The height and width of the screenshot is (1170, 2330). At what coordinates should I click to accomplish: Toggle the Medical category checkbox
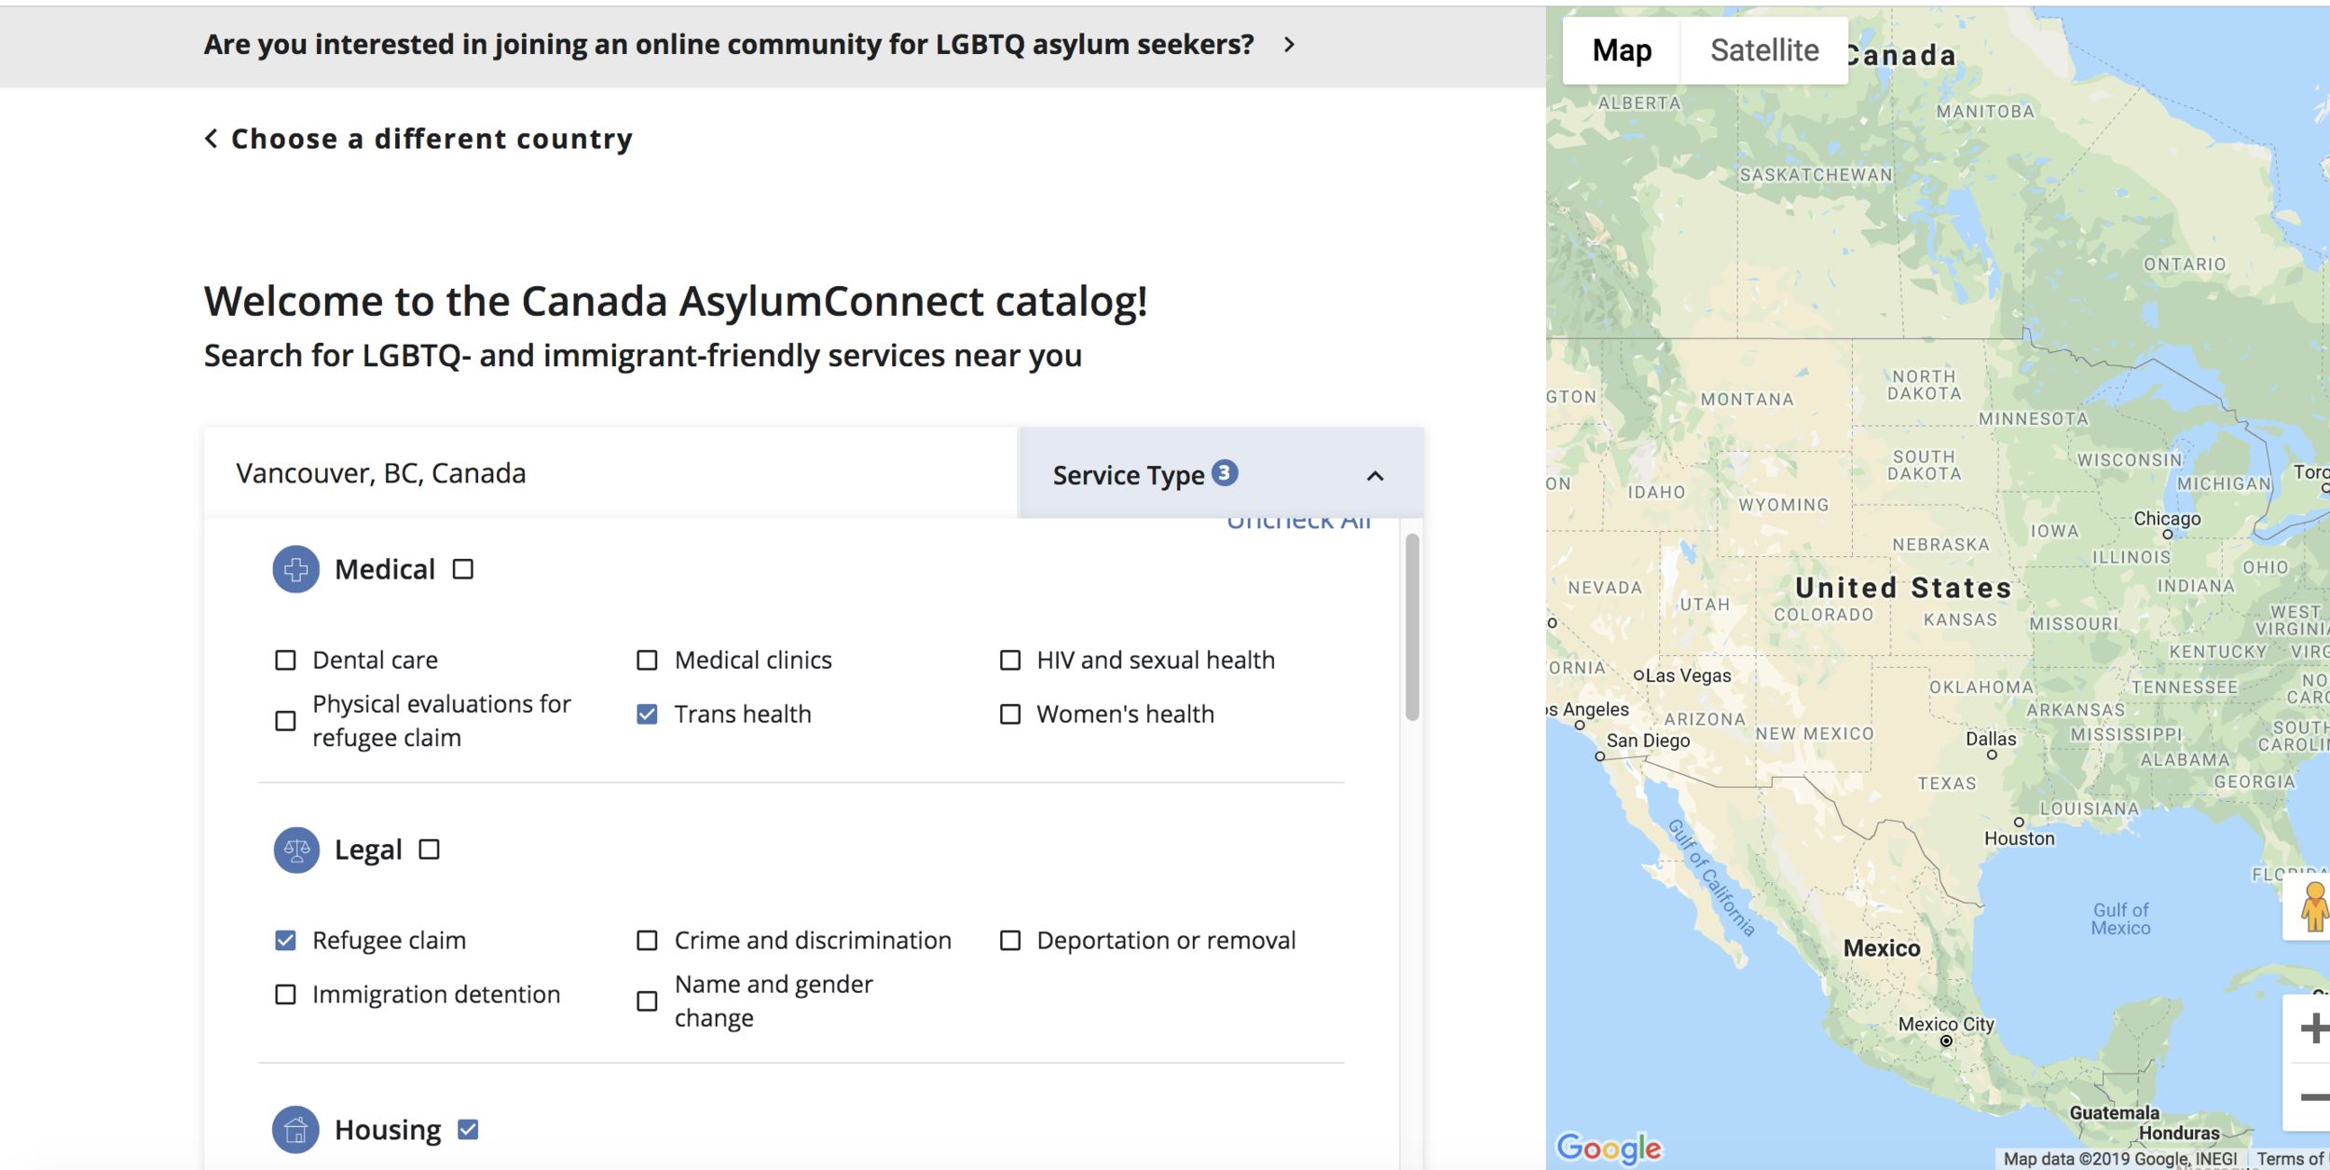coord(463,569)
